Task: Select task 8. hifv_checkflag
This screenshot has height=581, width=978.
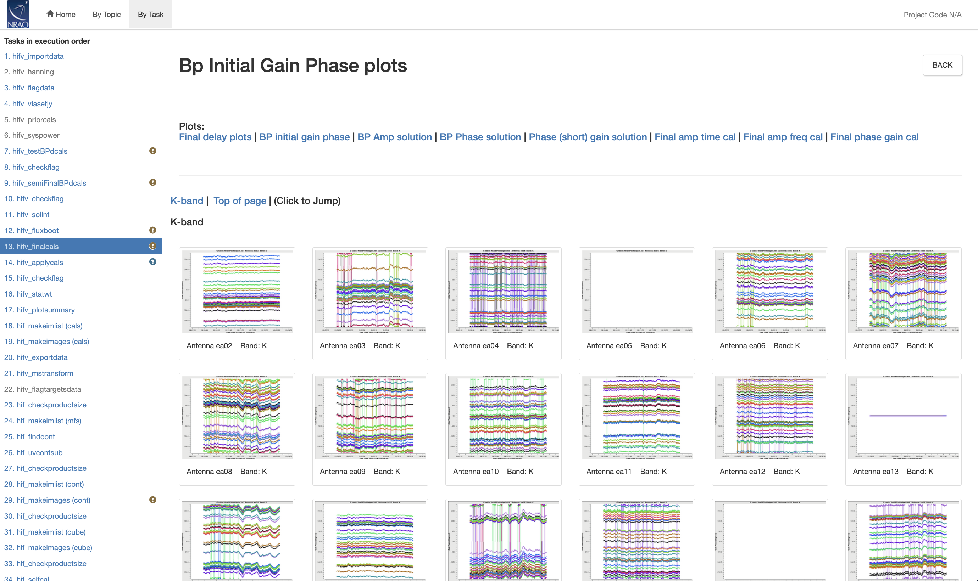Action: click(32, 167)
